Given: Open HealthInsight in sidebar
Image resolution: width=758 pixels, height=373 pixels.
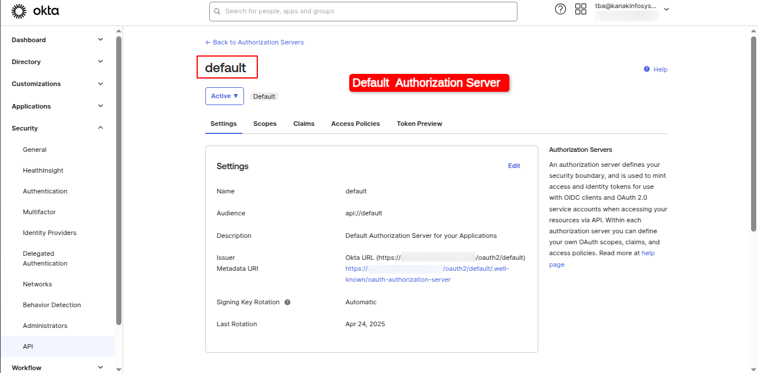Looking at the screenshot, I should click(x=43, y=170).
